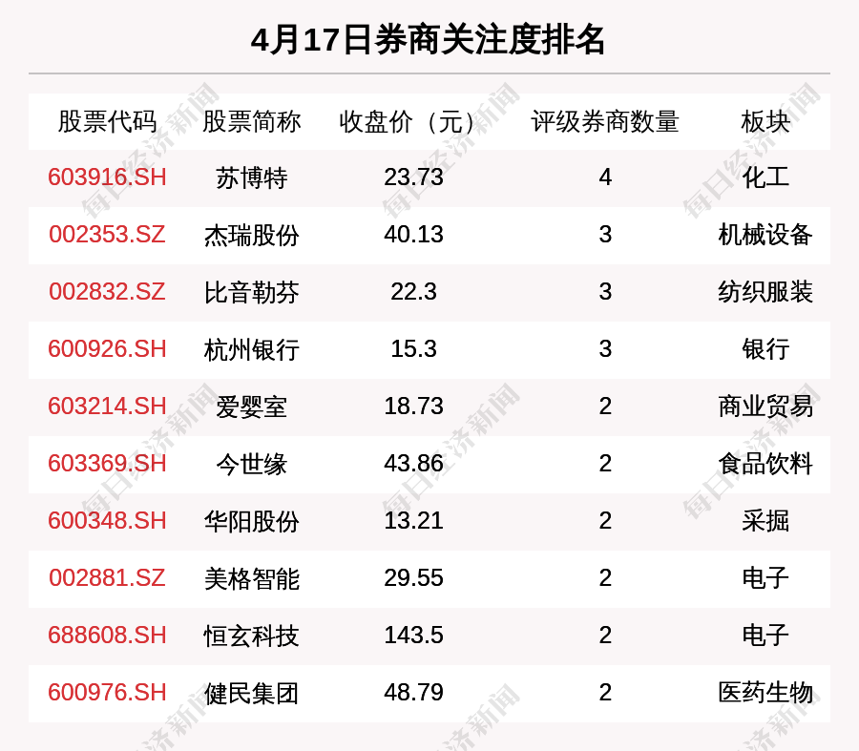Click the sector 医药生物
The image size is (859, 751).
[765, 693]
